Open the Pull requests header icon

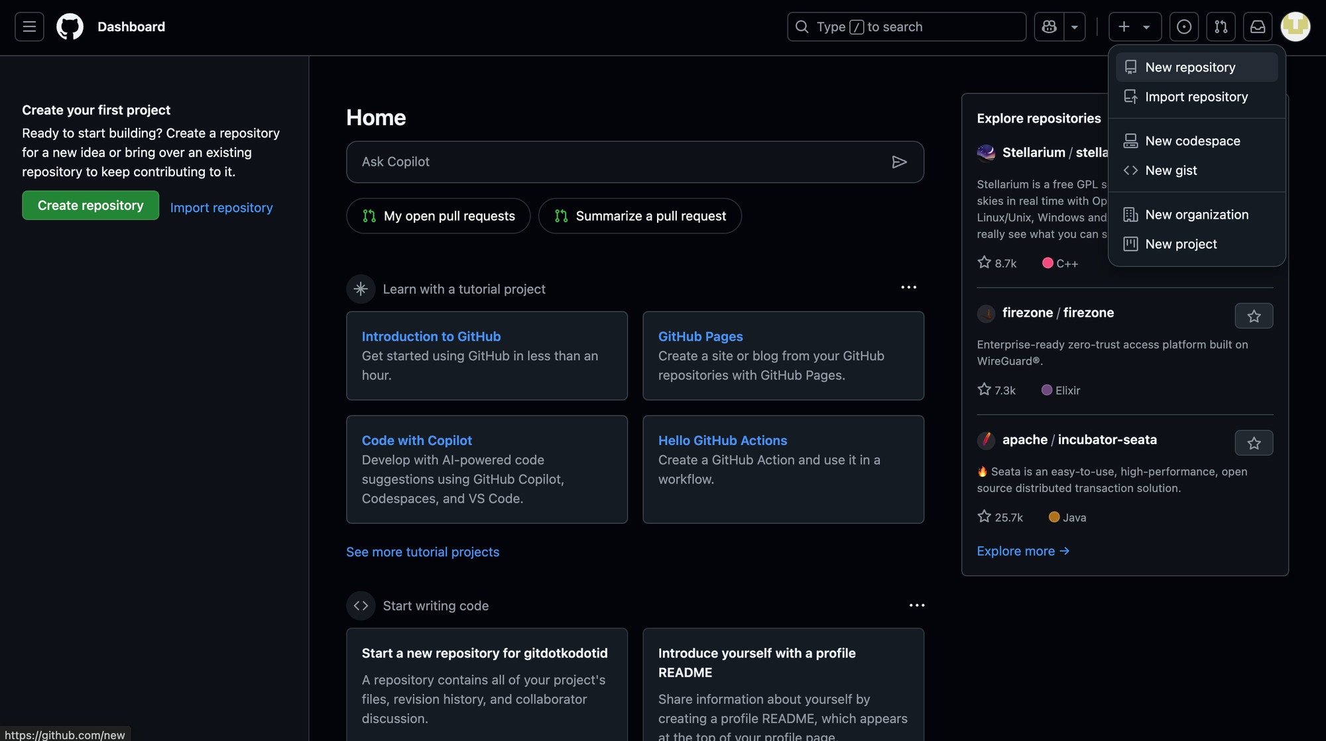coord(1221,27)
